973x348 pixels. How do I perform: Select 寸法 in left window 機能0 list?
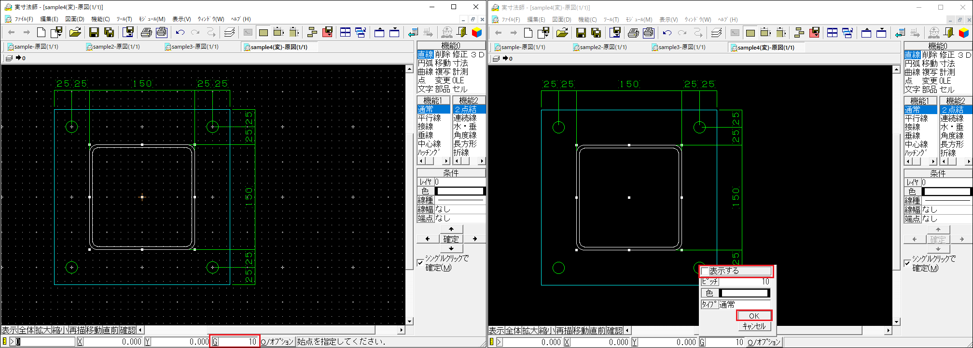460,63
